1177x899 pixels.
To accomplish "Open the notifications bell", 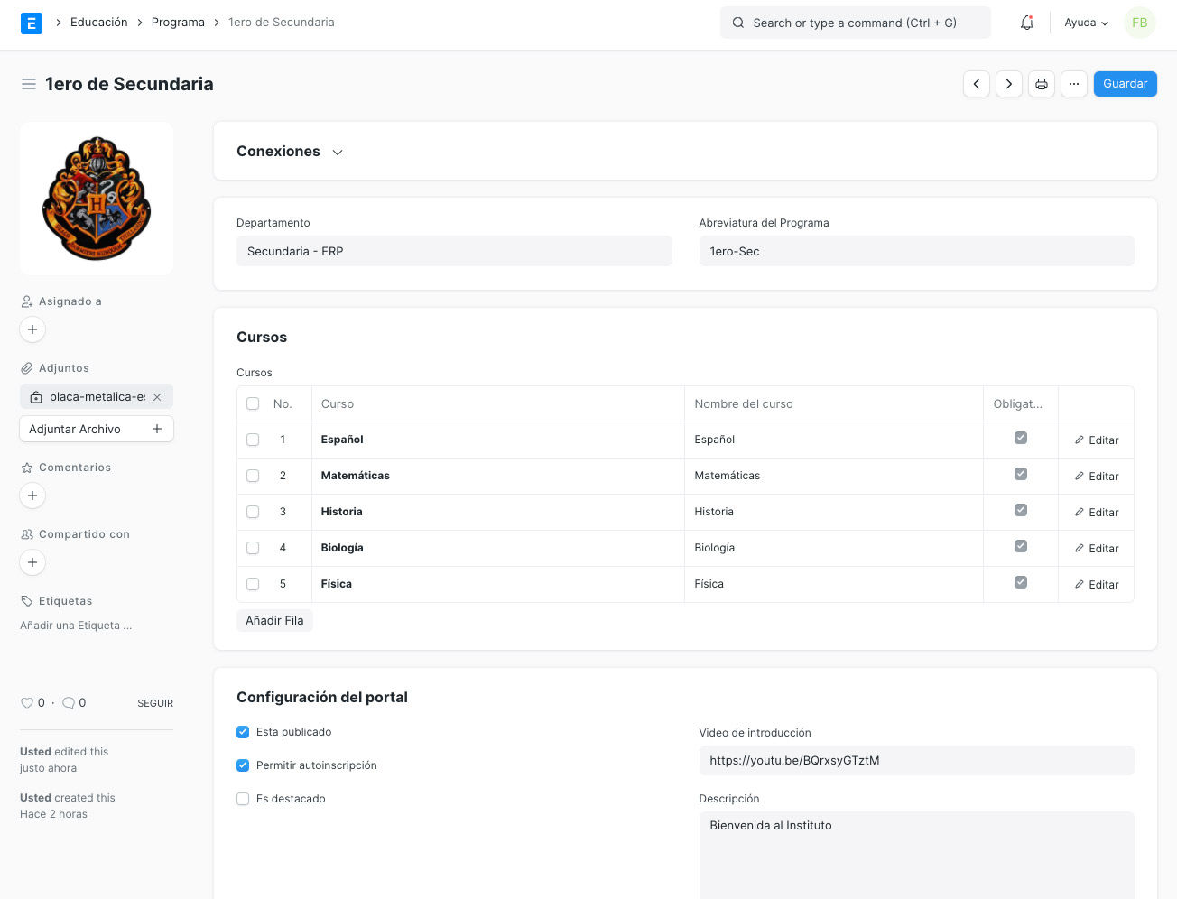I will point(1027,23).
